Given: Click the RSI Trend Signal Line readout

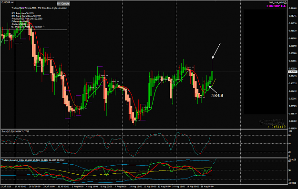Looking at the screenshot, I should pos(26,16).
